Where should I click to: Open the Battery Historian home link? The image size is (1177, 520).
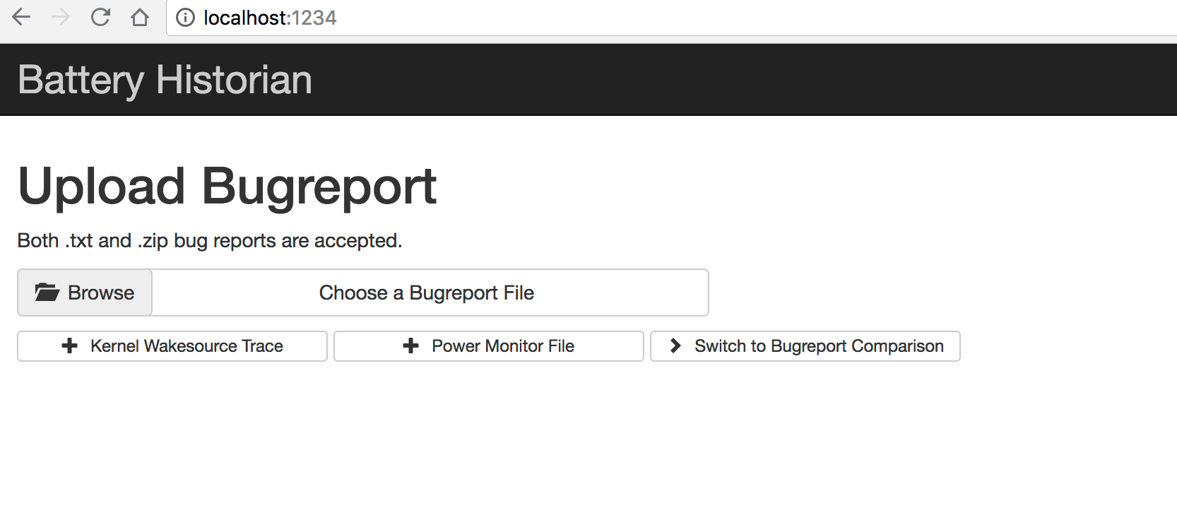(165, 79)
